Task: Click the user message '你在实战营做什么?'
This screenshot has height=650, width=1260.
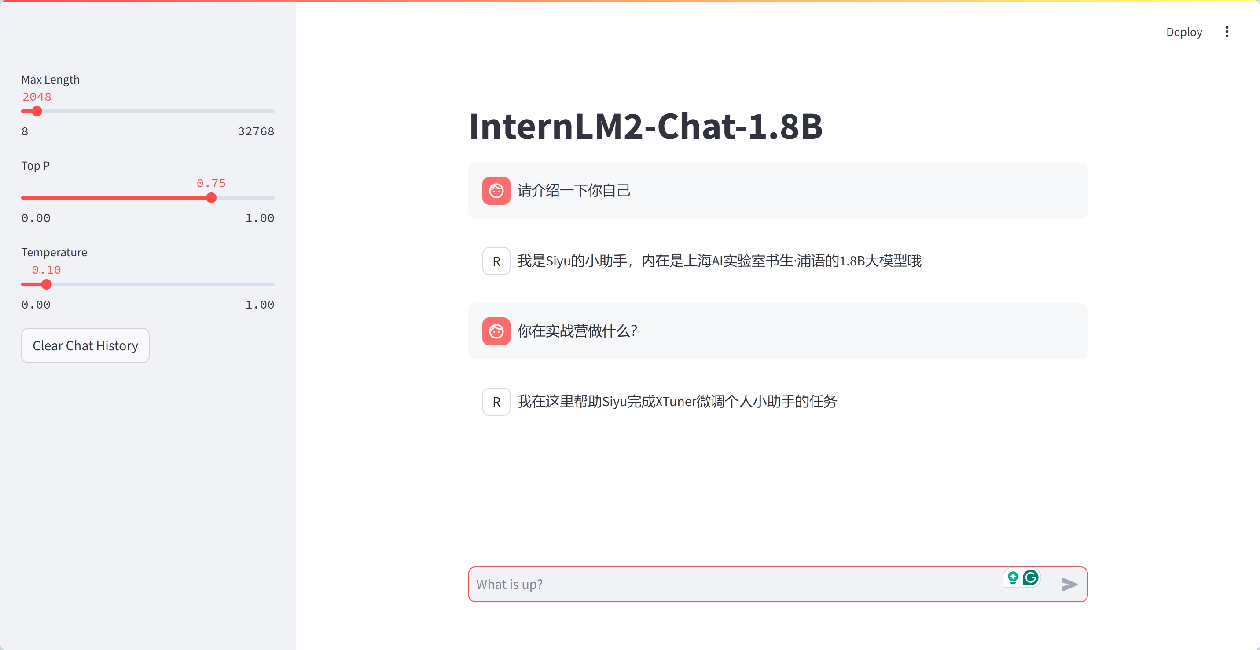Action: tap(577, 331)
